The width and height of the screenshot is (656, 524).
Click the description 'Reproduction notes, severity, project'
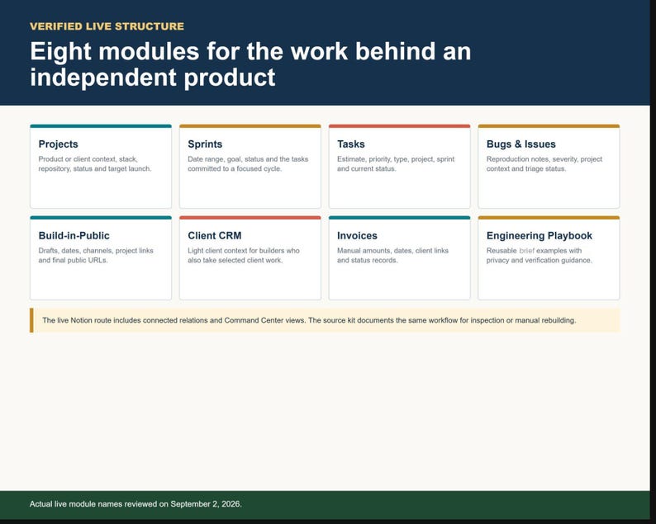point(544,159)
